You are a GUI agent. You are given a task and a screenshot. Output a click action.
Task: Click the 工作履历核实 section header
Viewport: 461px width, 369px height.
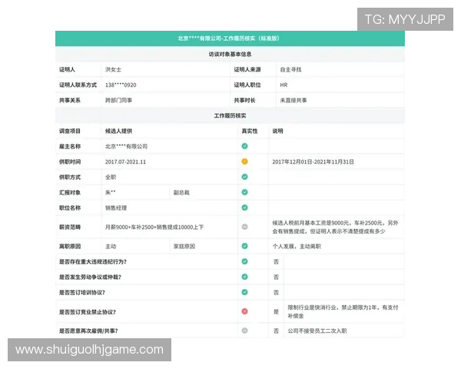point(230,115)
